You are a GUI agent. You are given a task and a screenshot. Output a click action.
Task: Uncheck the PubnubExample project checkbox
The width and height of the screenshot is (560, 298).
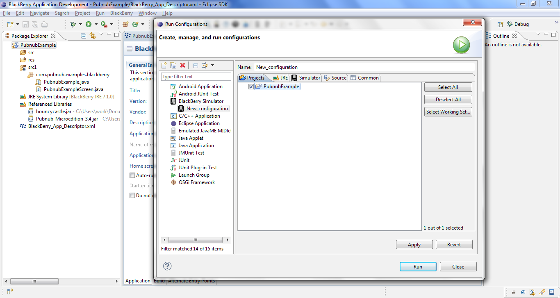pos(251,86)
